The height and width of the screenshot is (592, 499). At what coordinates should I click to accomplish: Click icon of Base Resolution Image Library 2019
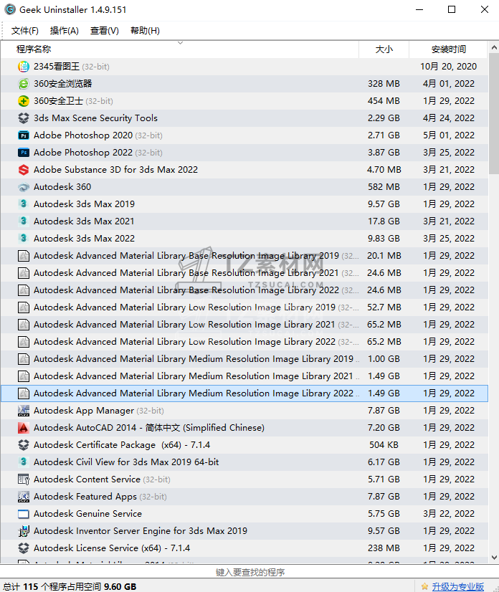24,256
